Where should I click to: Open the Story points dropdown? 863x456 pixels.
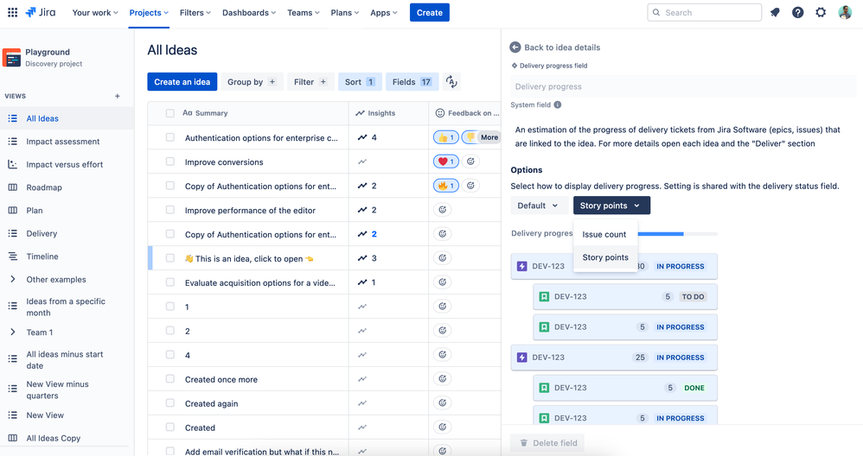(x=611, y=206)
